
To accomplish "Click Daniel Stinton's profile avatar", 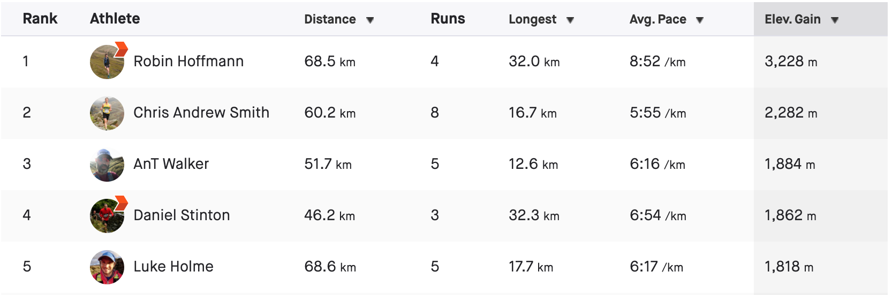I will pyautogui.click(x=107, y=216).
